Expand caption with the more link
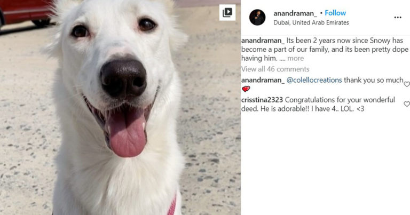The image size is (410, 215). [x=295, y=58]
